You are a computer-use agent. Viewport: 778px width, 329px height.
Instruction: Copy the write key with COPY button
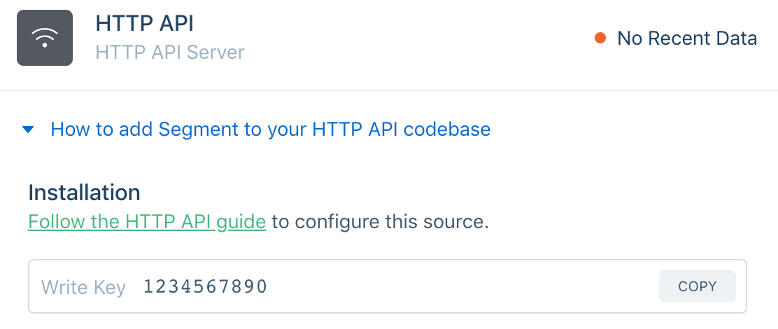pos(697,286)
